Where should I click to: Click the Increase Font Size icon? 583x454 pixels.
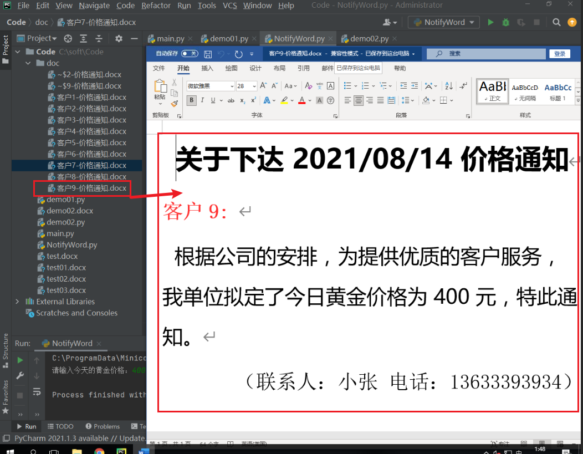pyautogui.click(x=263, y=86)
